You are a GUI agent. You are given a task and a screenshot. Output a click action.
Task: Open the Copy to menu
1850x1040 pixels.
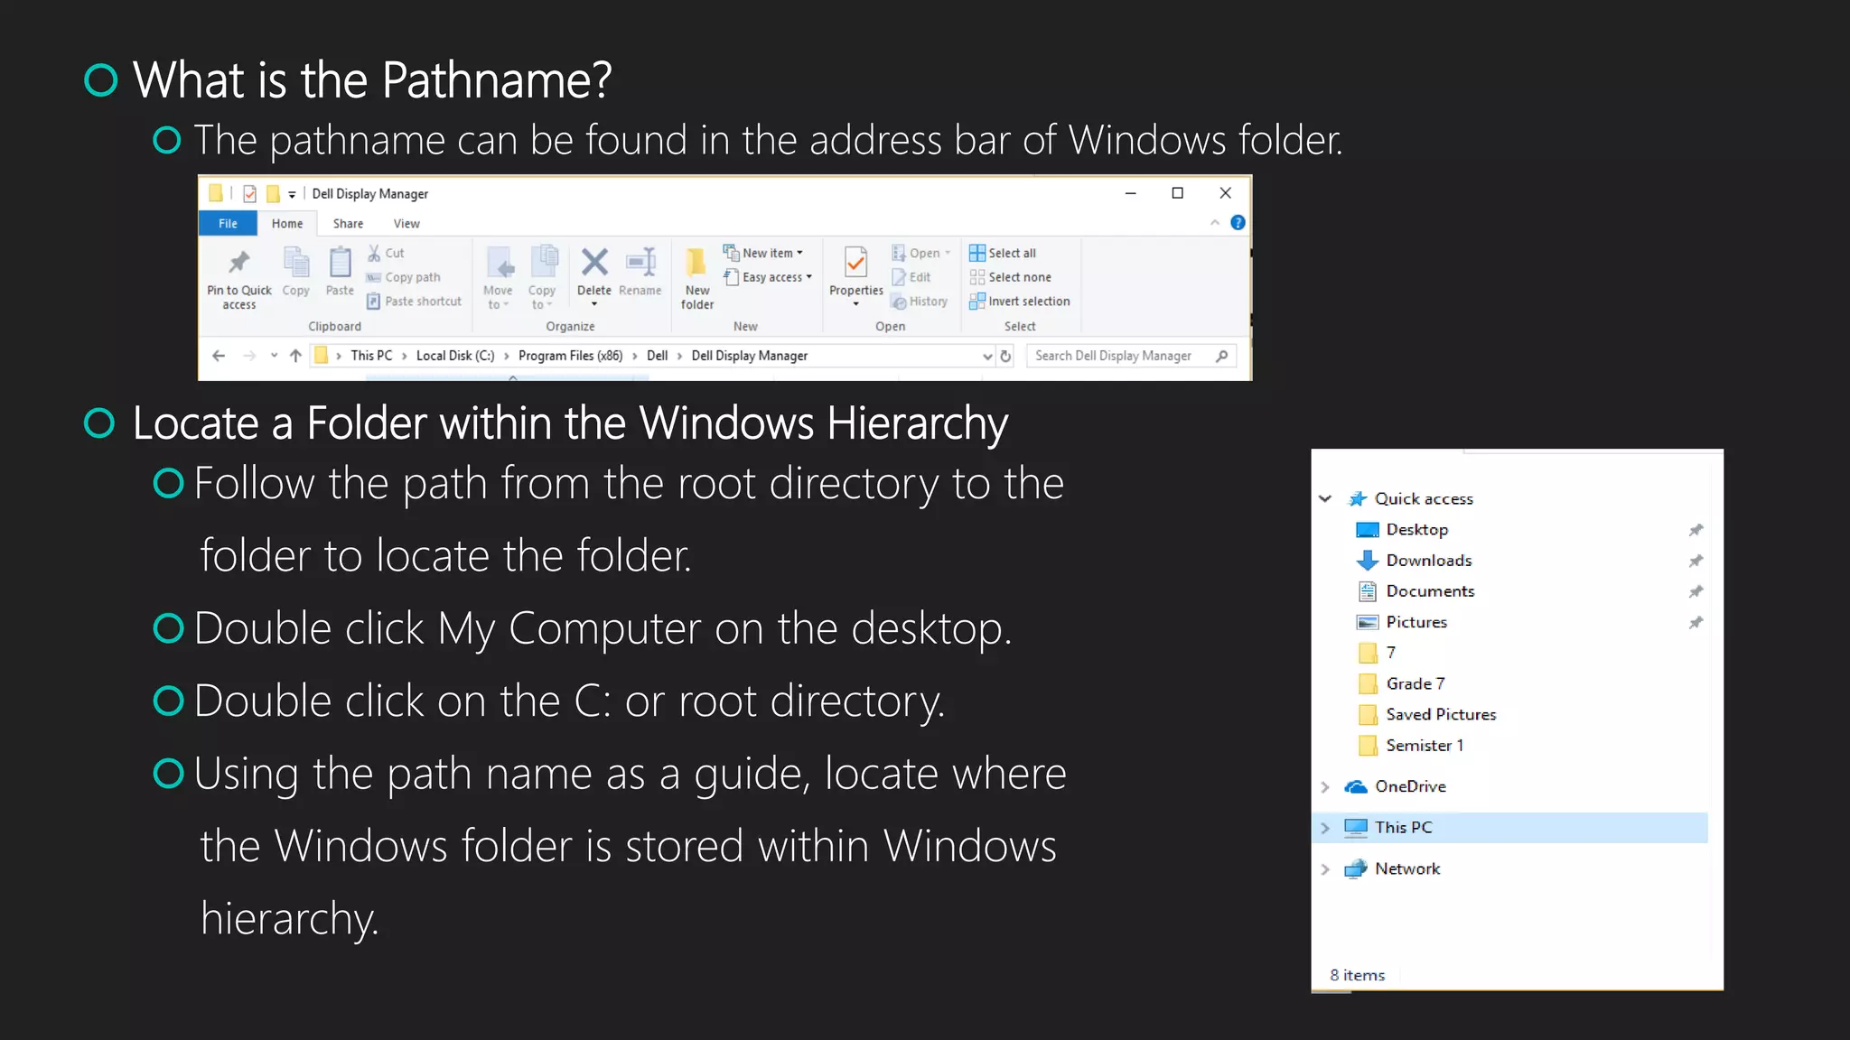click(x=542, y=276)
